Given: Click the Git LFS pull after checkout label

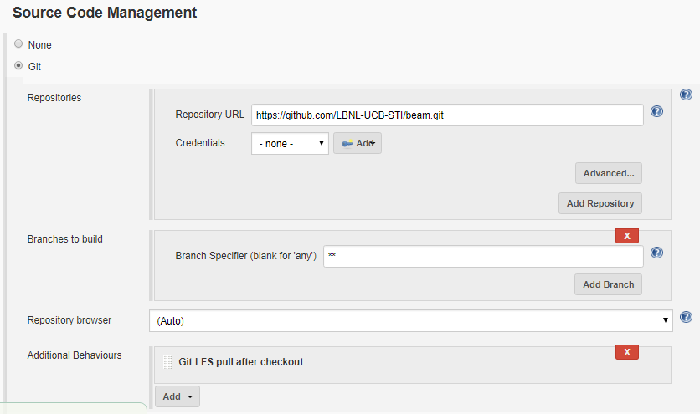Looking at the screenshot, I should (240, 362).
